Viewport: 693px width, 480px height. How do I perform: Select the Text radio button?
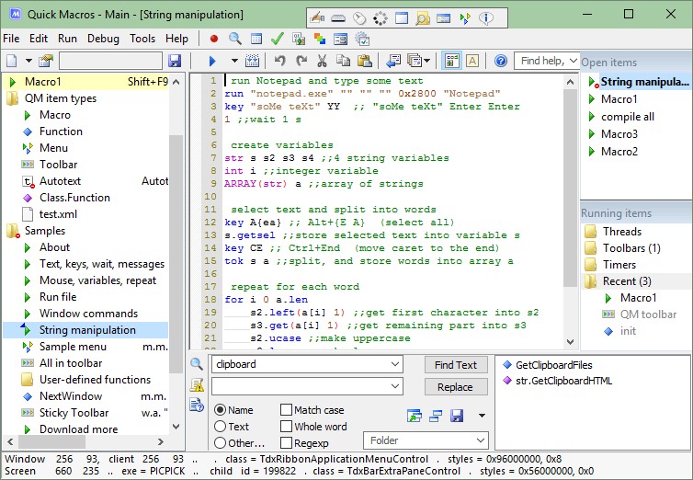tap(220, 427)
